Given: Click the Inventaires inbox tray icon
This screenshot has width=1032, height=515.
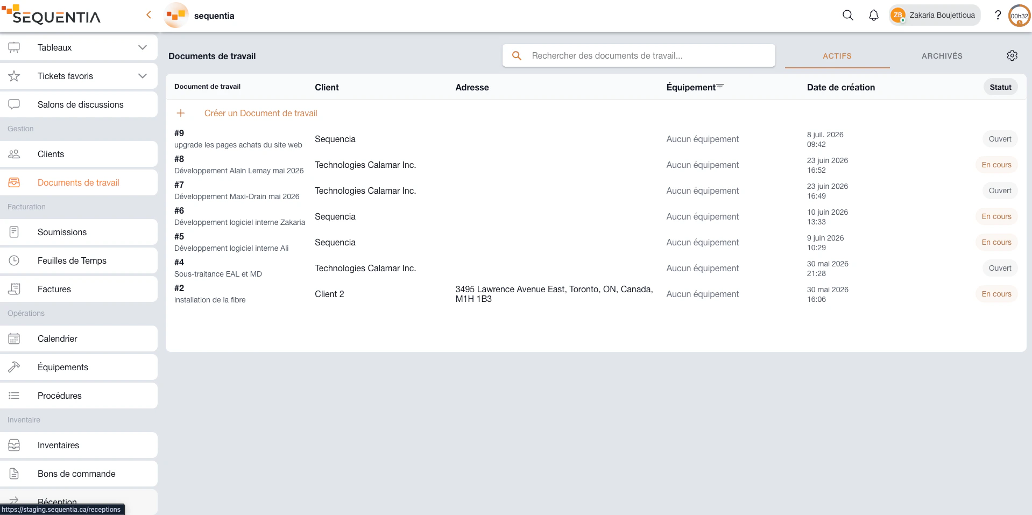Looking at the screenshot, I should pyautogui.click(x=14, y=445).
